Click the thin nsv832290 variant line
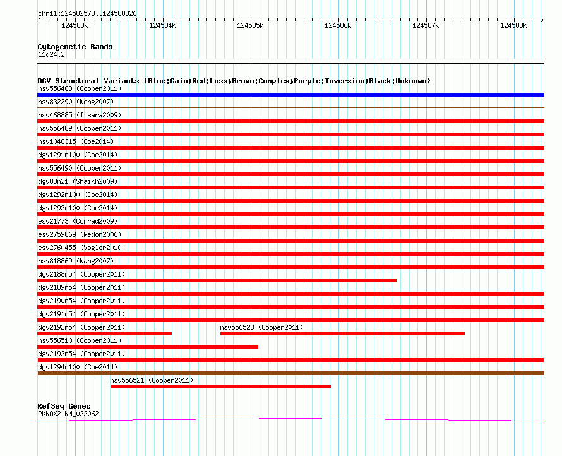 coord(290,107)
